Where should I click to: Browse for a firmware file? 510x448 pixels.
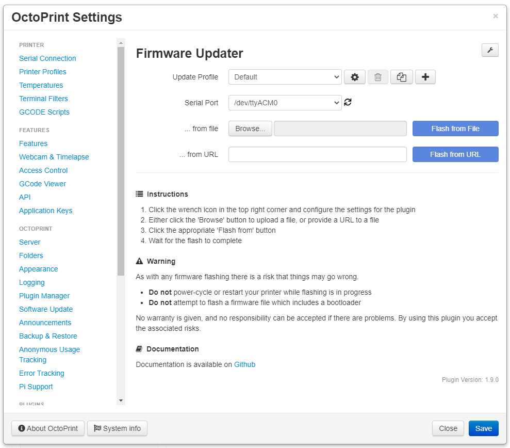[x=250, y=129]
